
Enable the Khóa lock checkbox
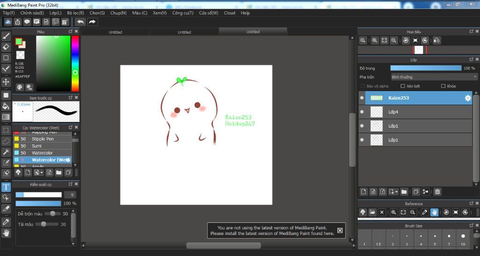[x=443, y=86]
